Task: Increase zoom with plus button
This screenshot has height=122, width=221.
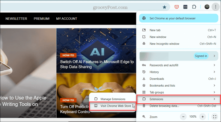Action: (202, 117)
